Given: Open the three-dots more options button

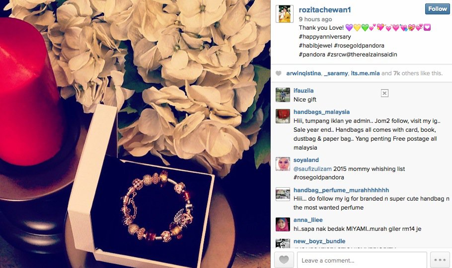Looking at the screenshot, I should [440, 260].
